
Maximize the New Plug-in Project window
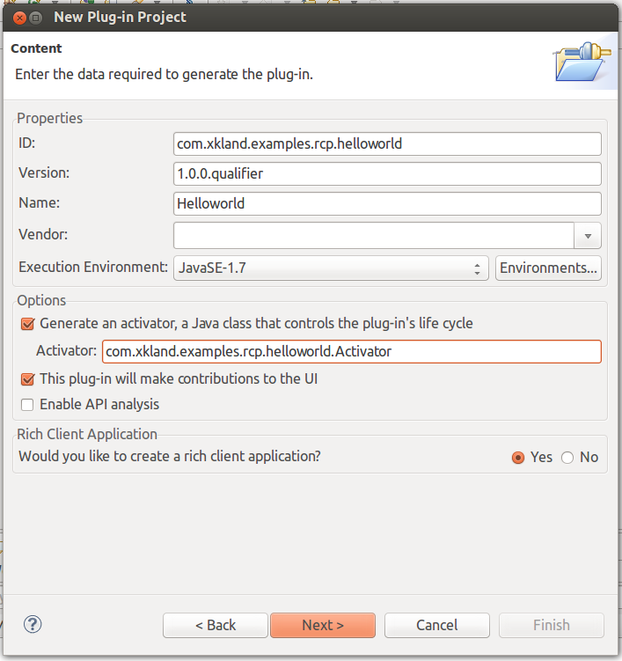coord(36,18)
